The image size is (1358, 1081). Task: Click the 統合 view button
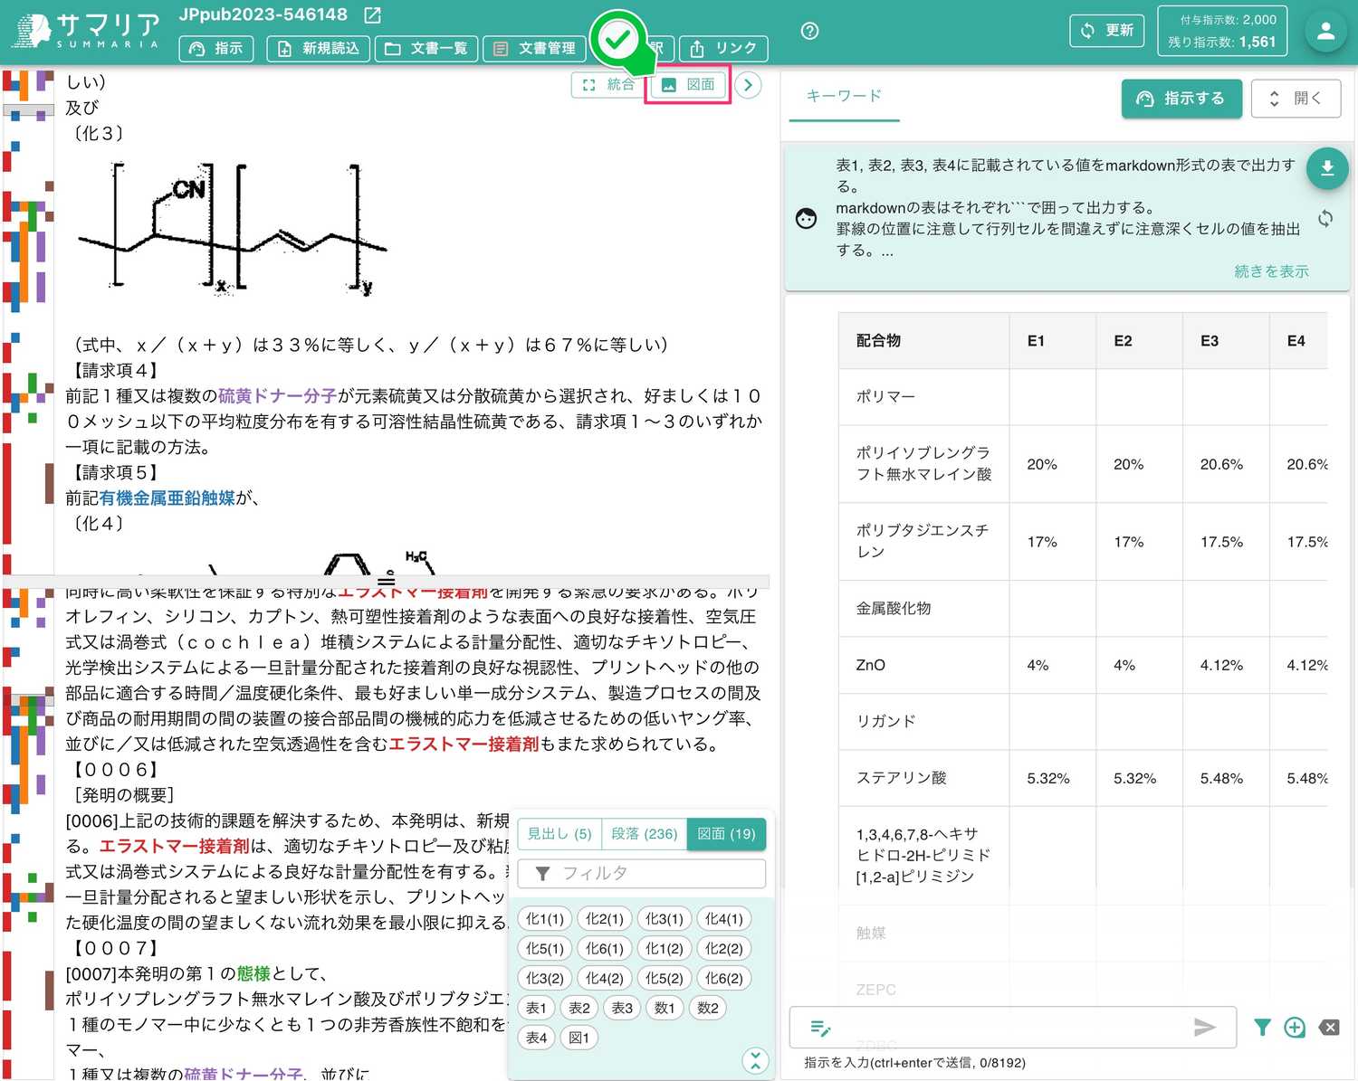coord(607,85)
